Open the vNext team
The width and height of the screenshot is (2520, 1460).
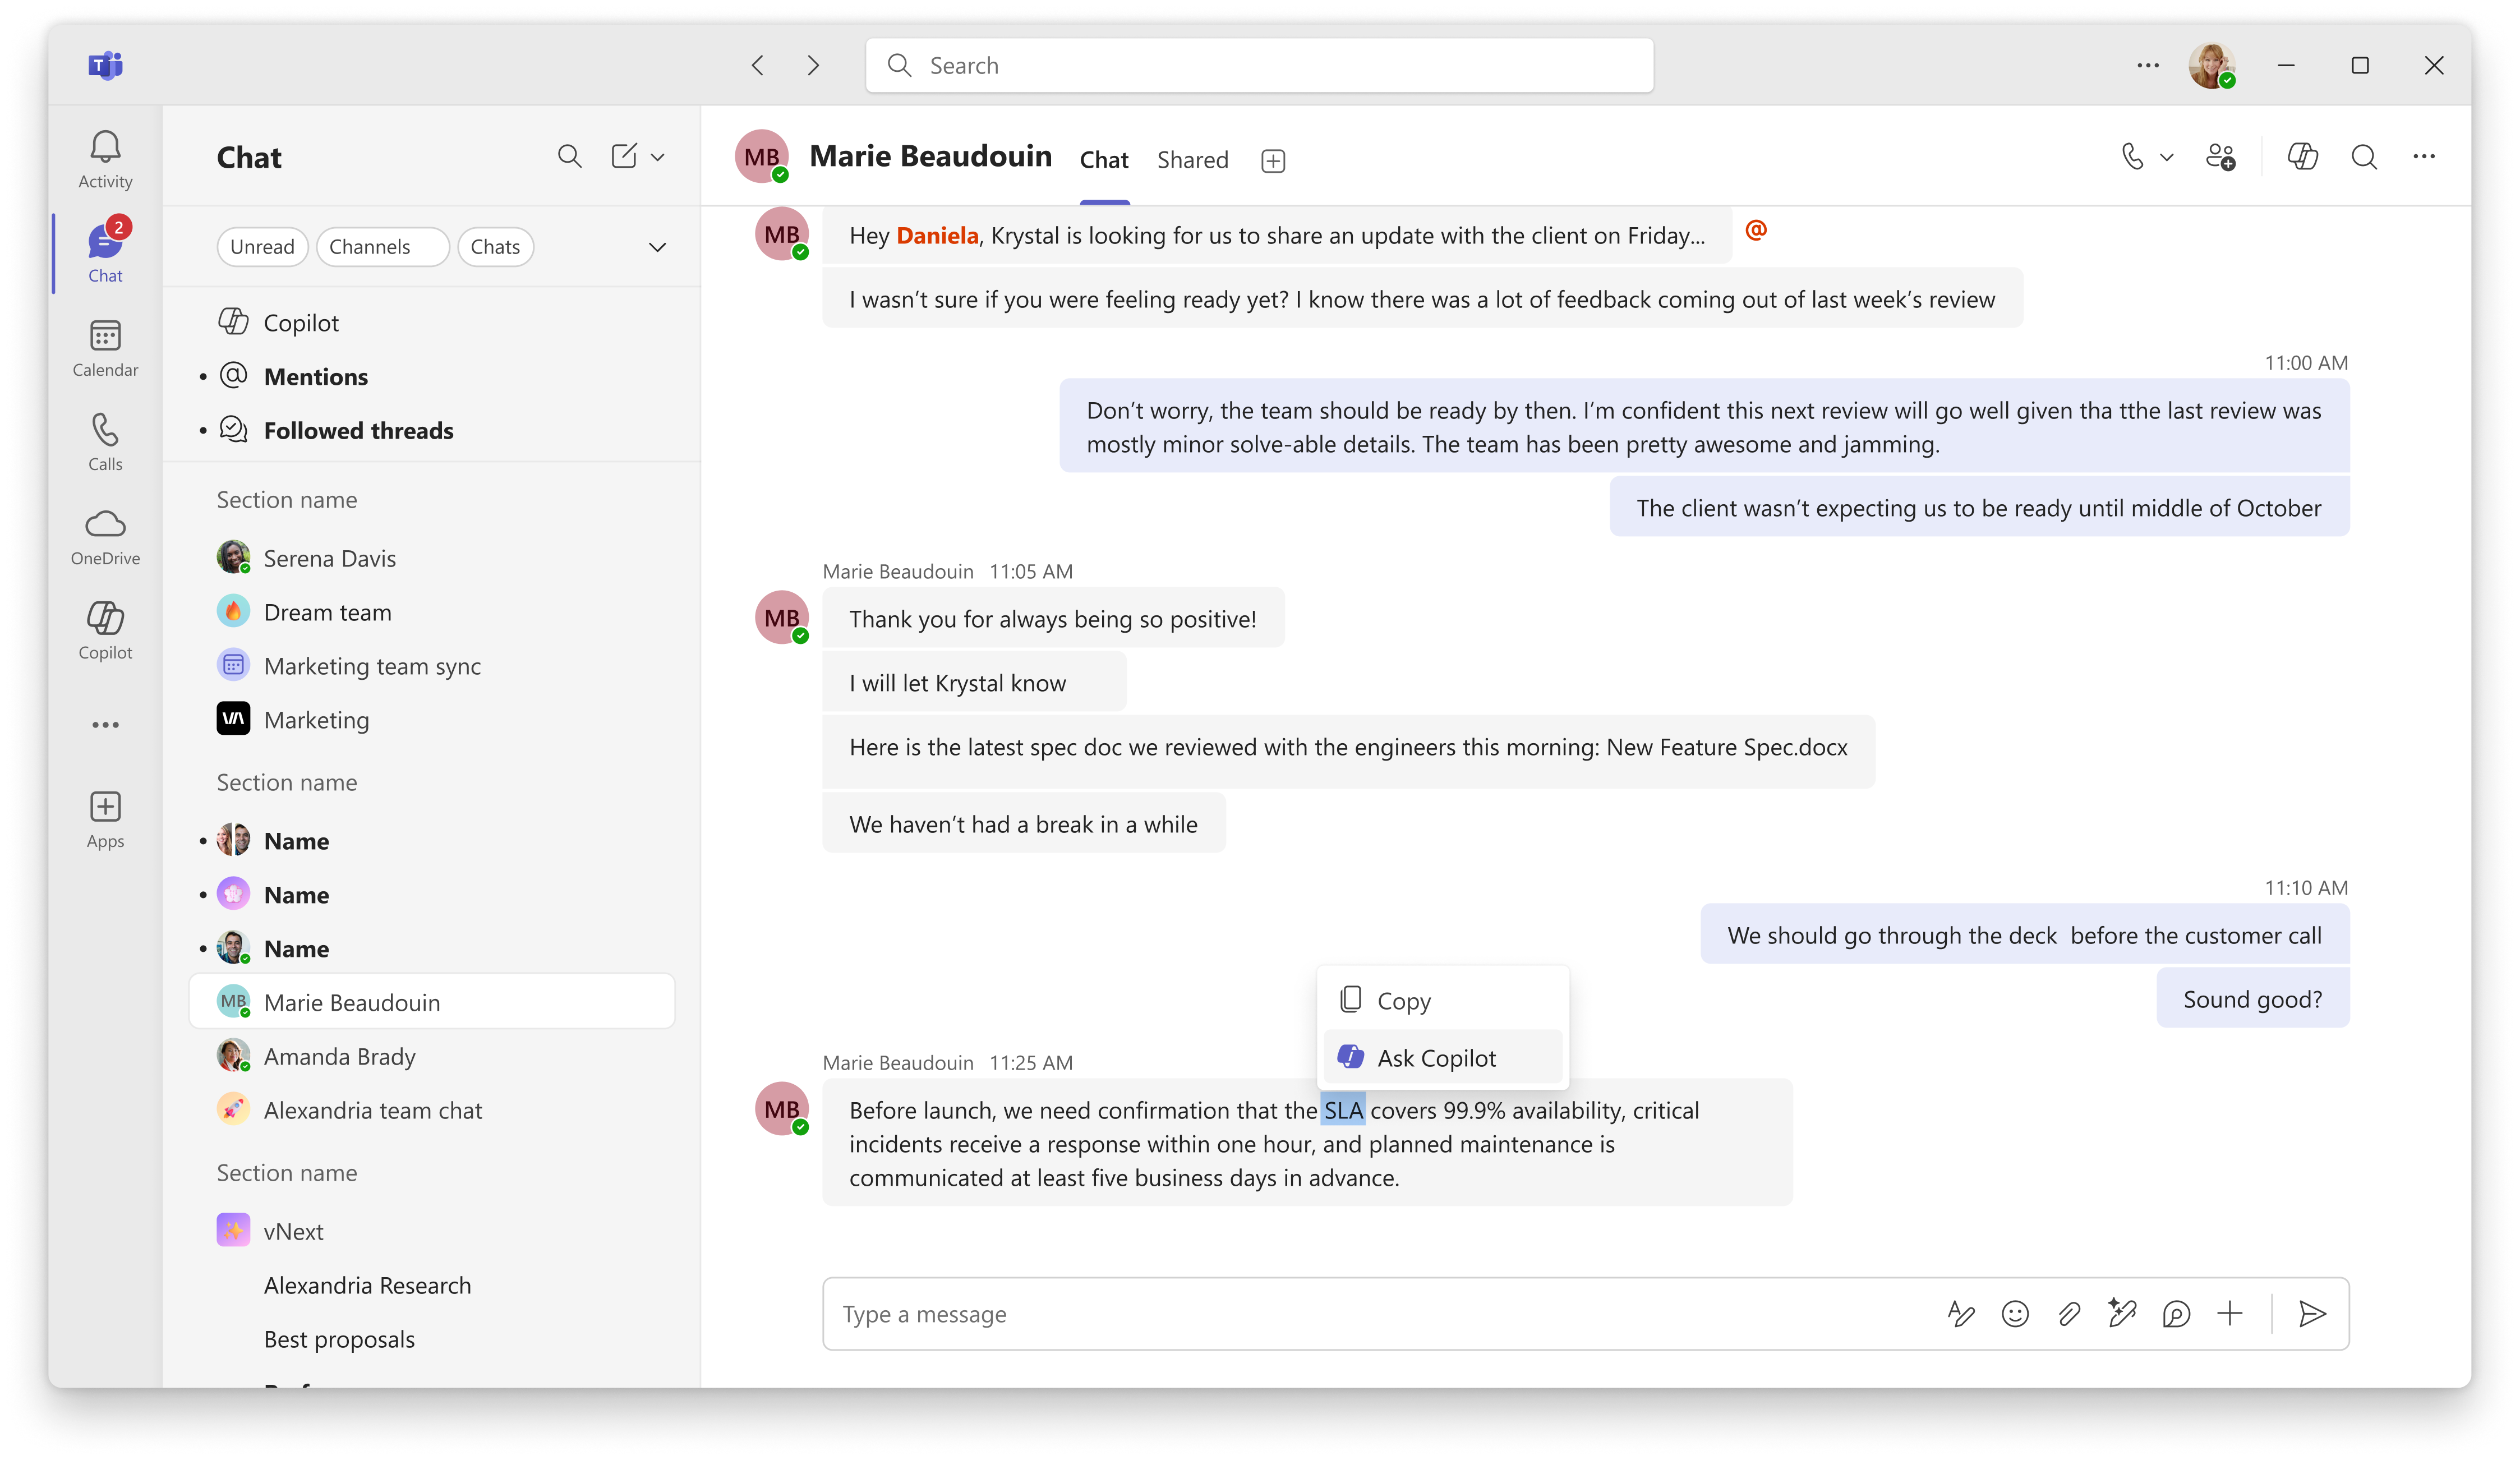[432, 1232]
